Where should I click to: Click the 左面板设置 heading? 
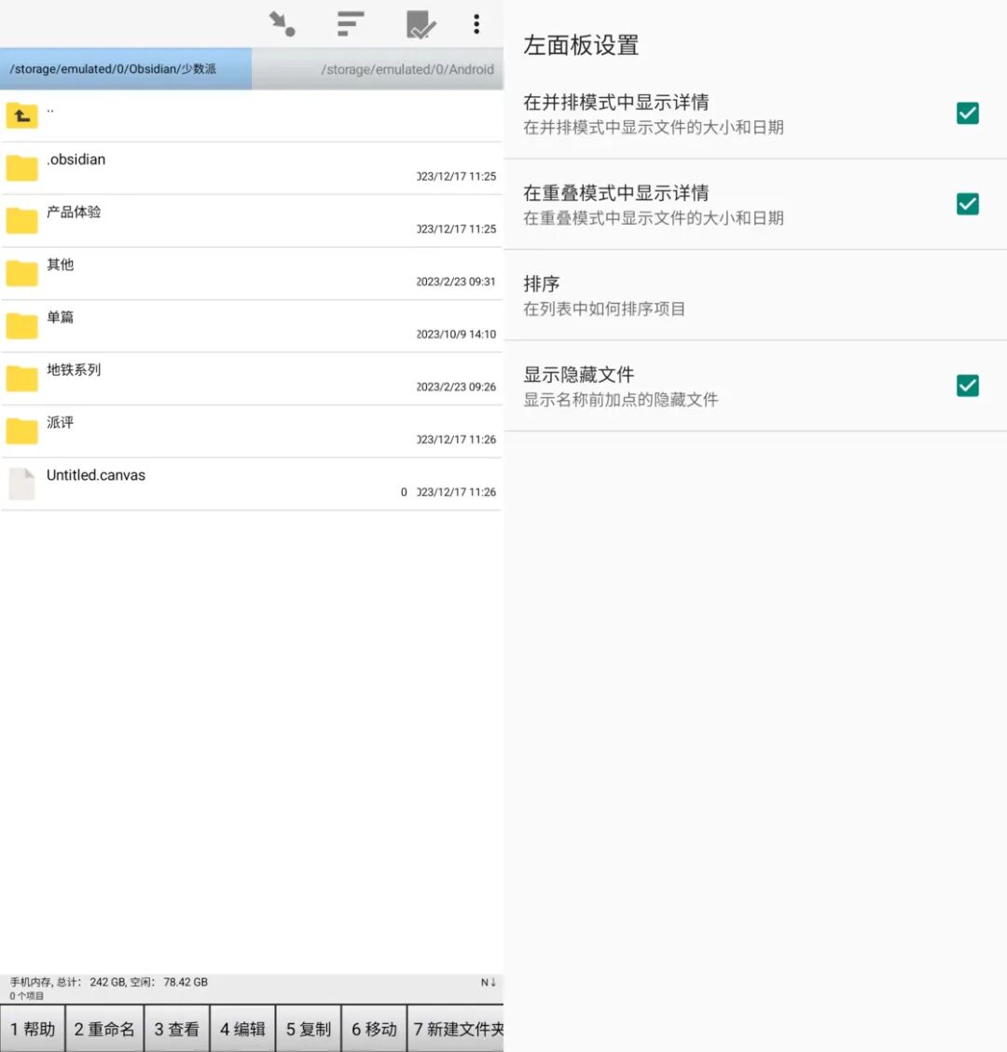(x=581, y=46)
